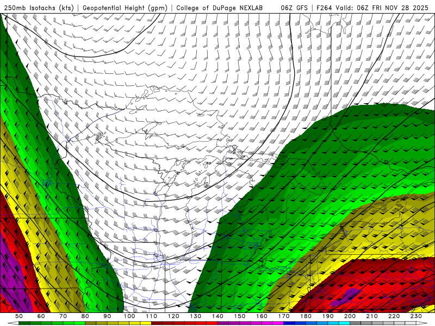Click the "250mb Isotachs (kts)" title text
The height and width of the screenshot is (326, 435).
click(39, 8)
